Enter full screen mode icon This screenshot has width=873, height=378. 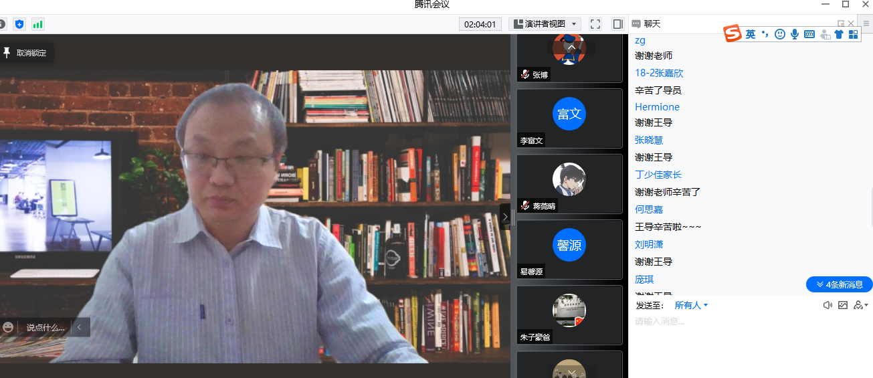point(595,24)
